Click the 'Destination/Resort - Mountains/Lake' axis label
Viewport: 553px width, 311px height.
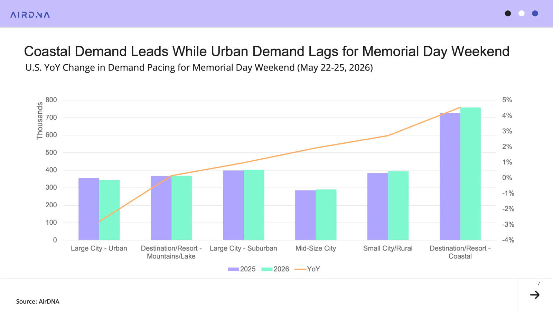(171, 252)
